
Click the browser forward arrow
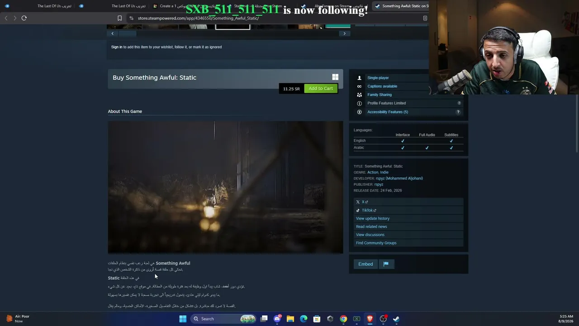14,18
